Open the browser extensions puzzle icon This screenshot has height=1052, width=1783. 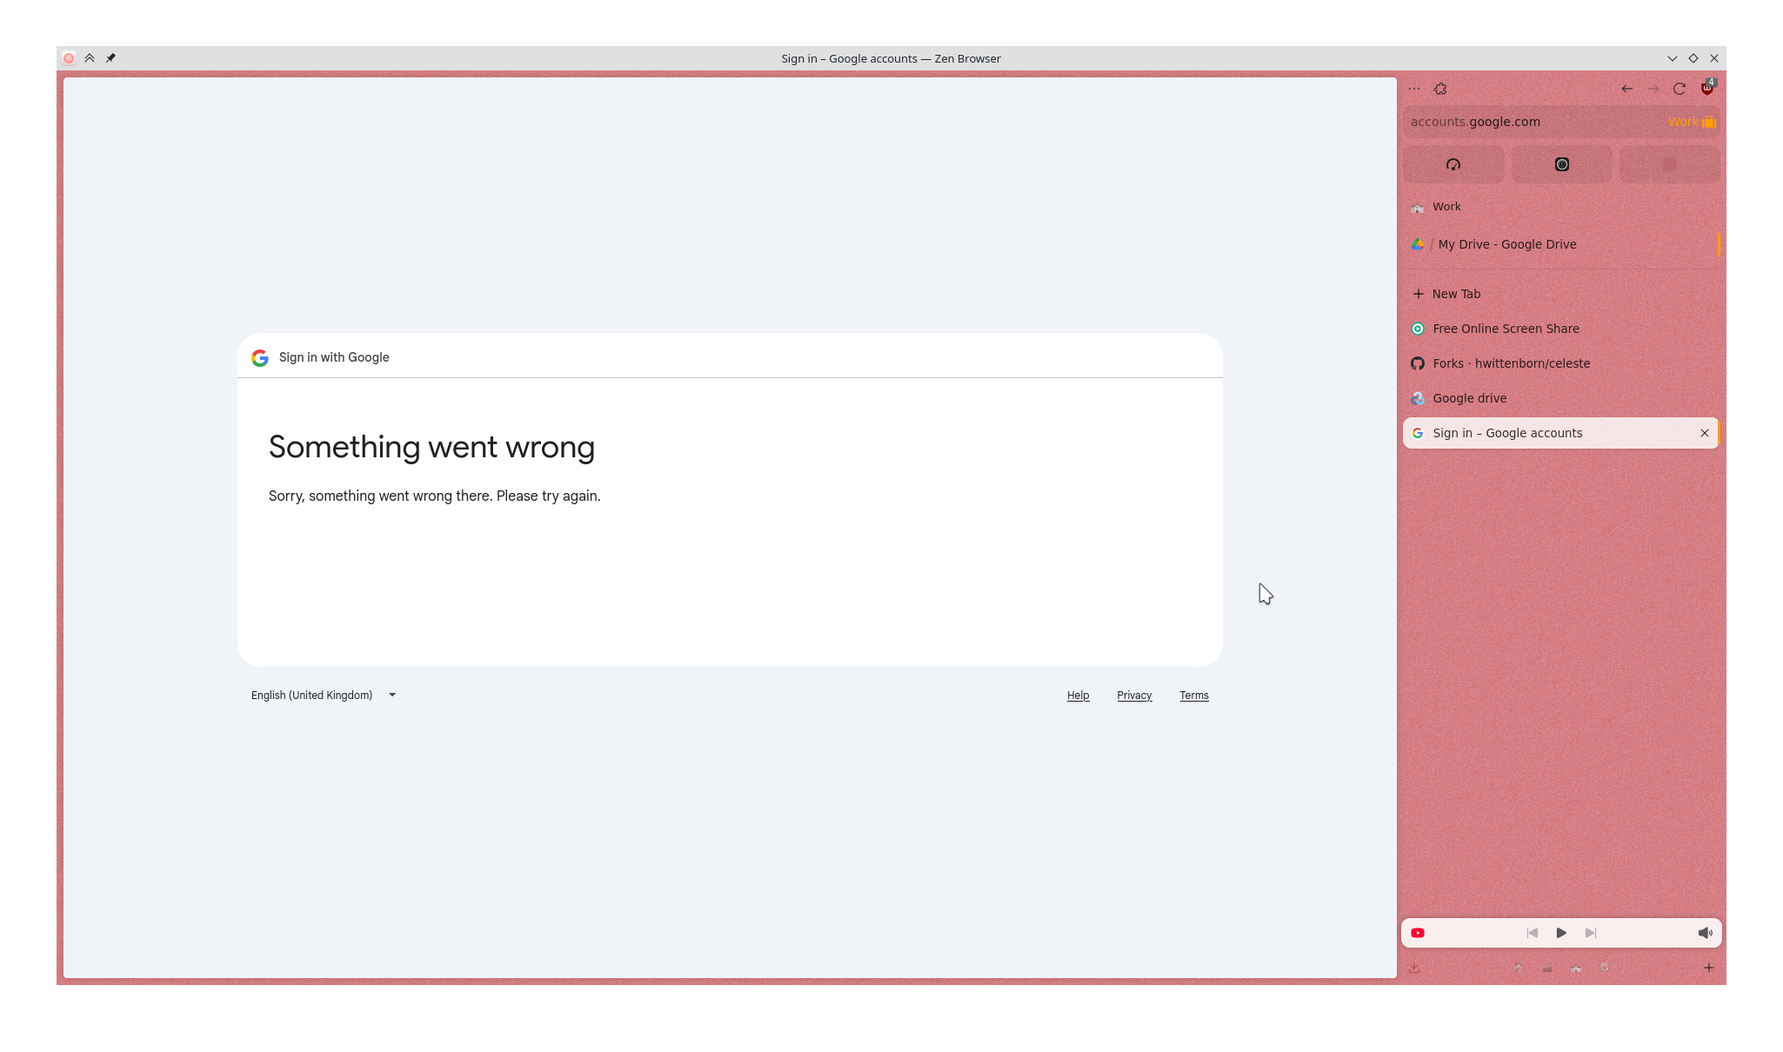coord(1440,89)
